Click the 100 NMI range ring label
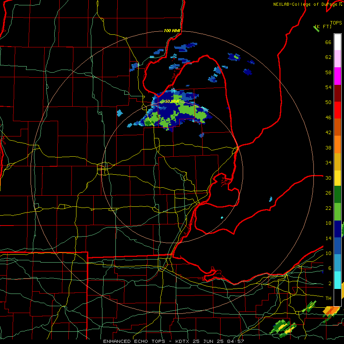344x344 pixels. [x=172, y=31]
